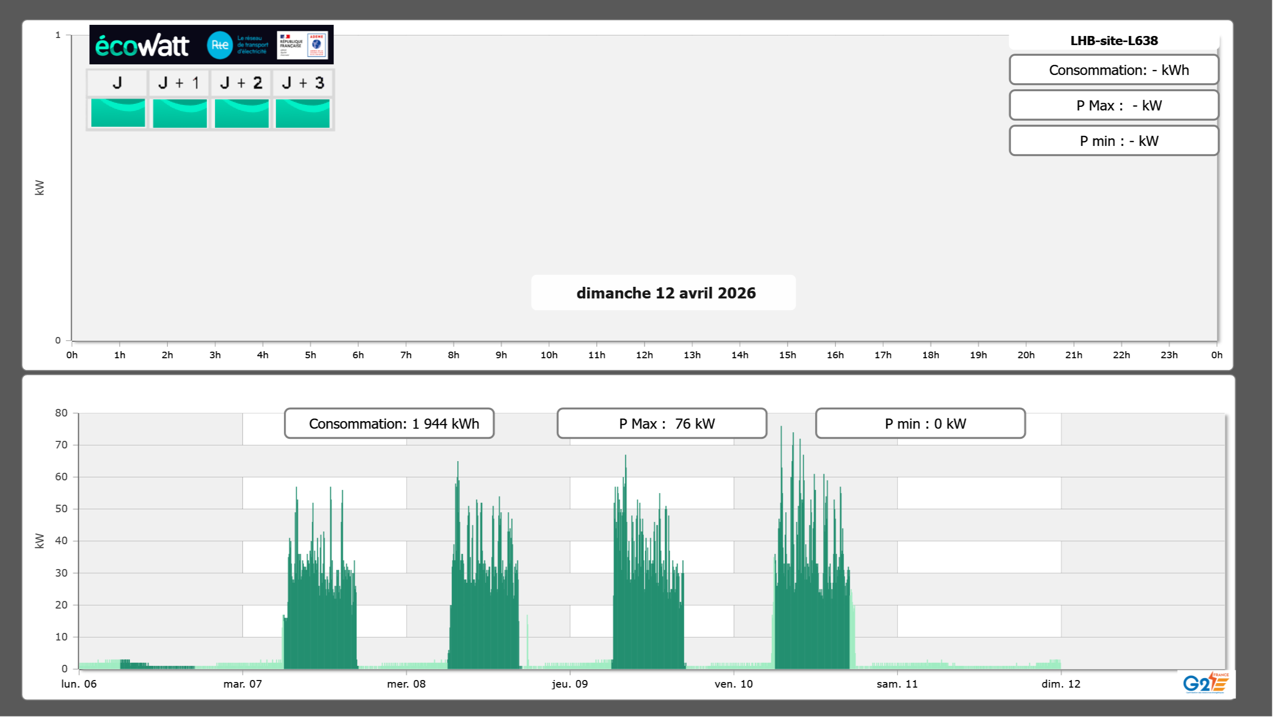The image size is (1273, 717).
Task: Click the République Française ADEME badge
Action: pyautogui.click(x=303, y=45)
